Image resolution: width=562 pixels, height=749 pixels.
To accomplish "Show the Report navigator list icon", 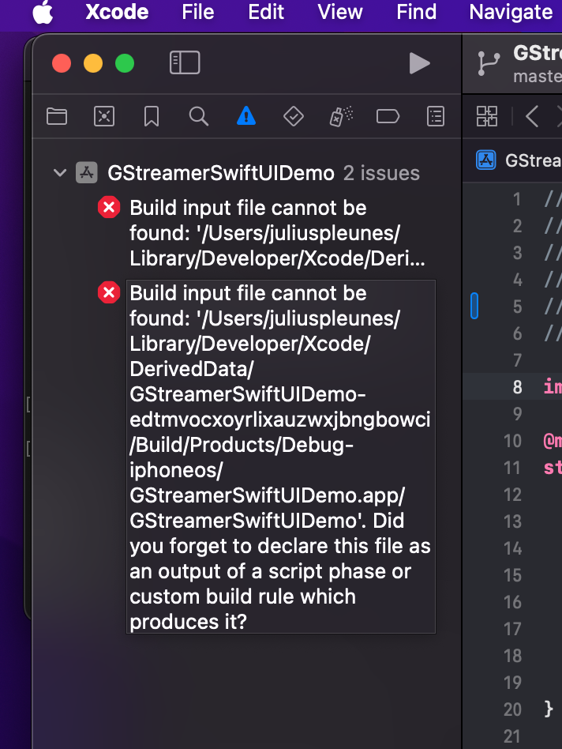I will point(436,116).
